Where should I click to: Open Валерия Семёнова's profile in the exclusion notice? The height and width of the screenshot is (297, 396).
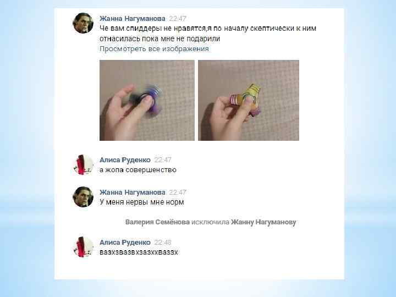pyautogui.click(x=157, y=222)
